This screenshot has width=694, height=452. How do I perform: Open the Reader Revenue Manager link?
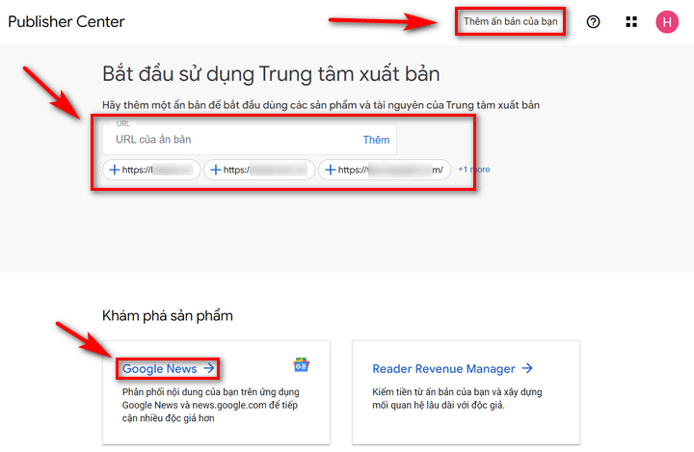443,368
